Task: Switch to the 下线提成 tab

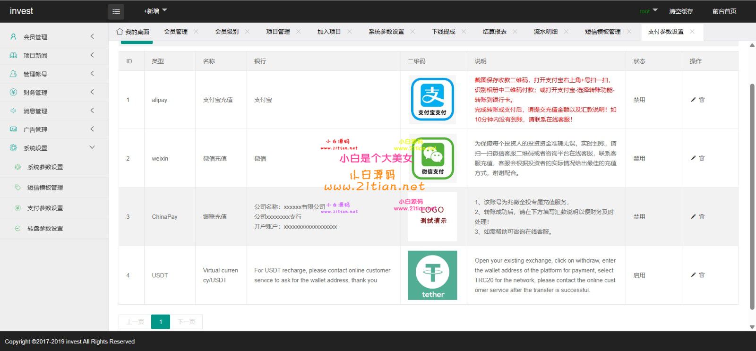Action: 443,32
